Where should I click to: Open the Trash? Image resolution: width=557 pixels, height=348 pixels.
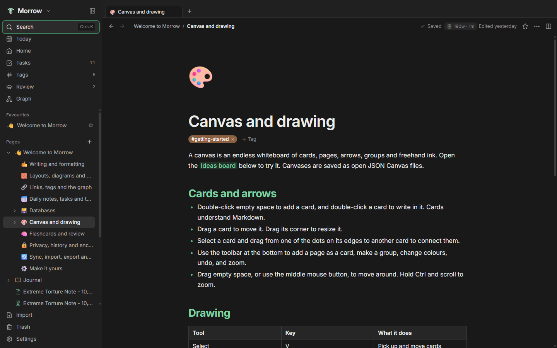pyautogui.click(x=51, y=327)
